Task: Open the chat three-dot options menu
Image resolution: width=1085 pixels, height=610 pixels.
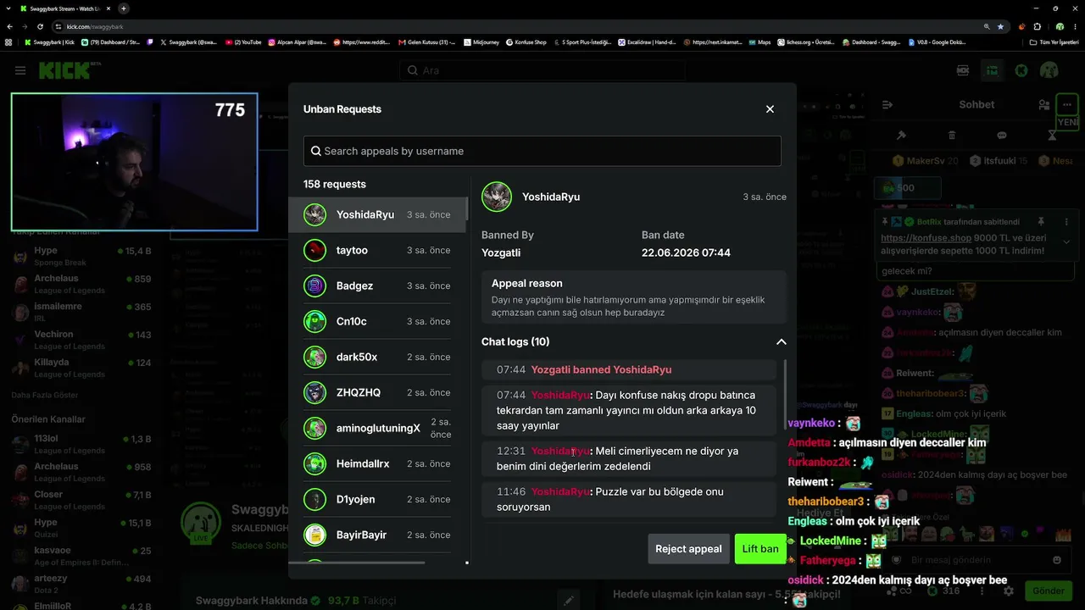Action: pyautogui.click(x=1066, y=104)
